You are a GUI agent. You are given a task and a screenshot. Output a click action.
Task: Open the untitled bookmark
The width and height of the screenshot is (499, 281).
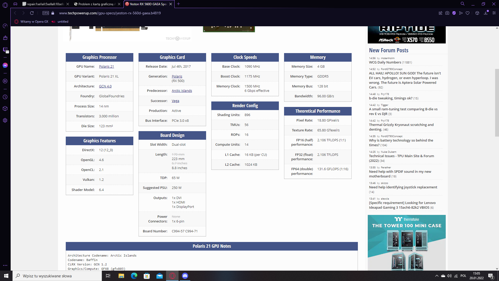tap(60, 22)
